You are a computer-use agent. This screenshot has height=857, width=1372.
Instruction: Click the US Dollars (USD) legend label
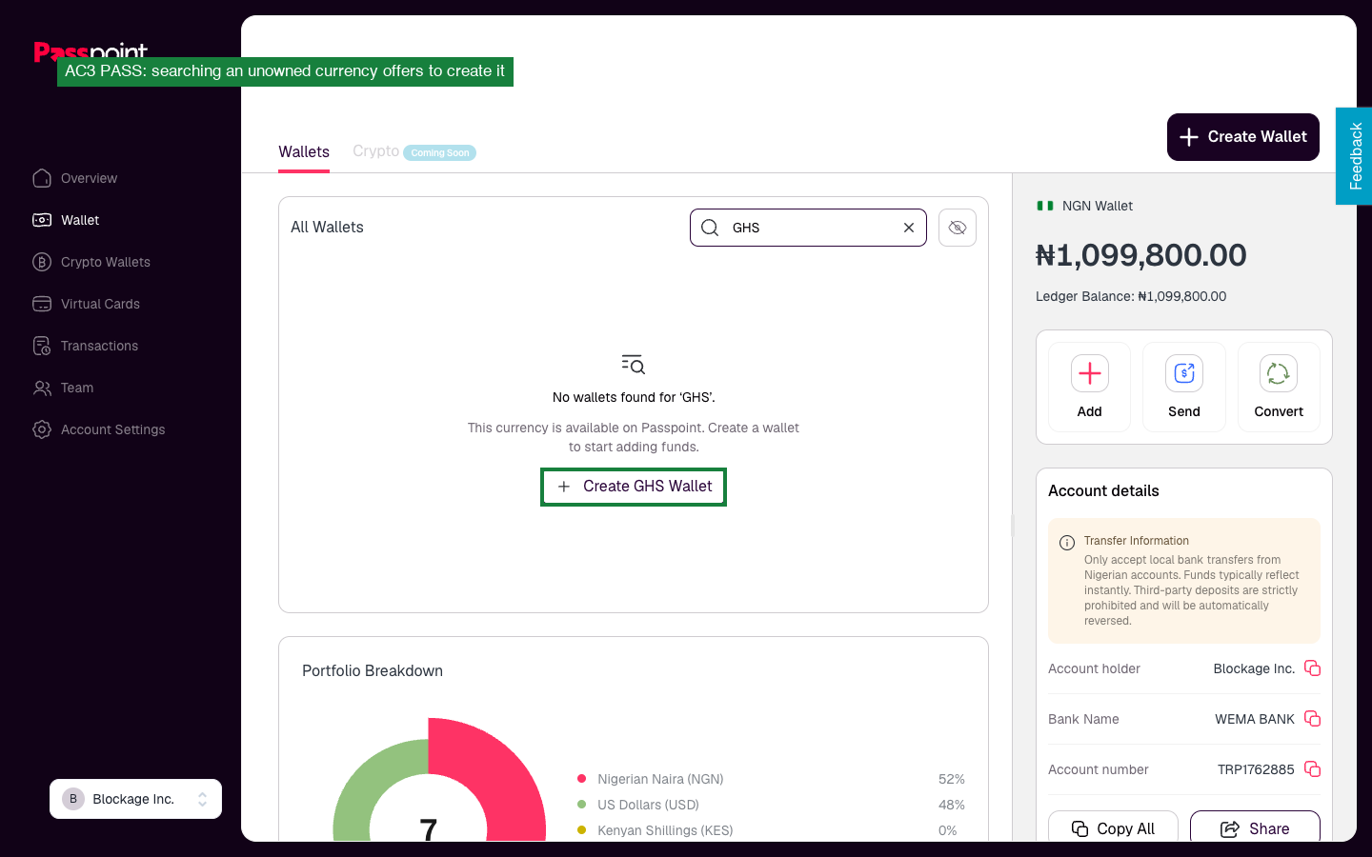648,805
